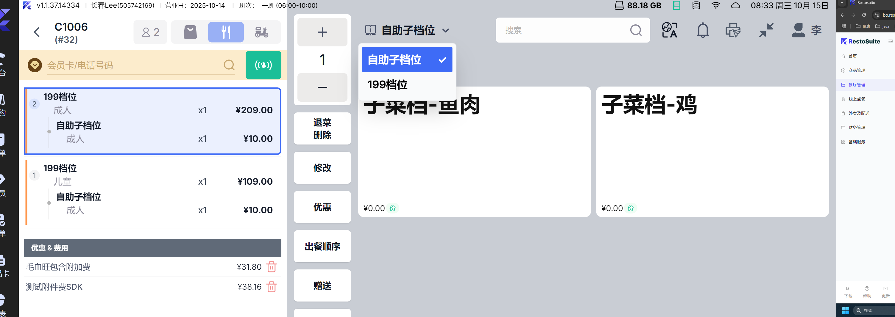Click the shrink window arrows icon
This screenshot has height=317, width=895.
(766, 31)
